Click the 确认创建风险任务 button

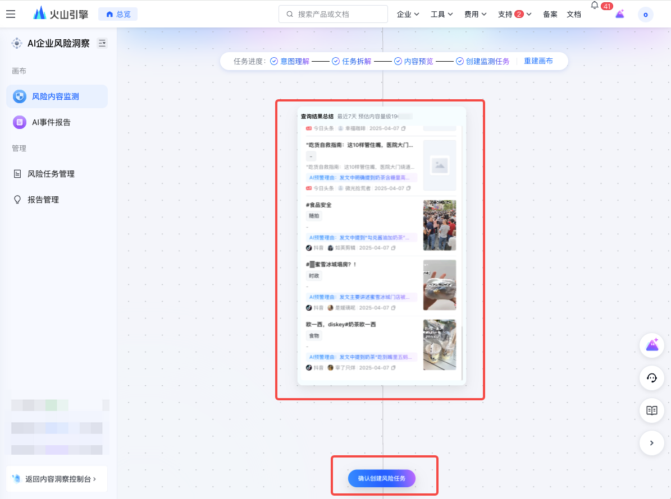(381, 478)
